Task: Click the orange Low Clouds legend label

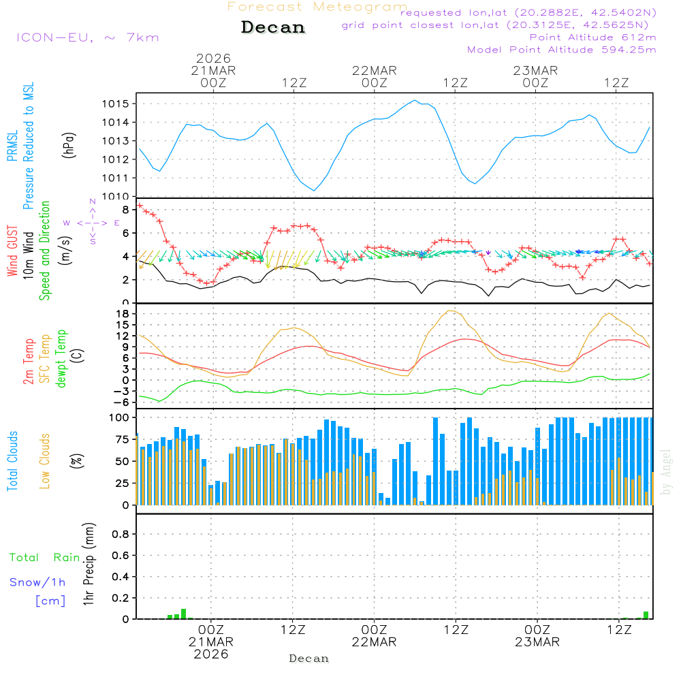Action: click(x=45, y=461)
